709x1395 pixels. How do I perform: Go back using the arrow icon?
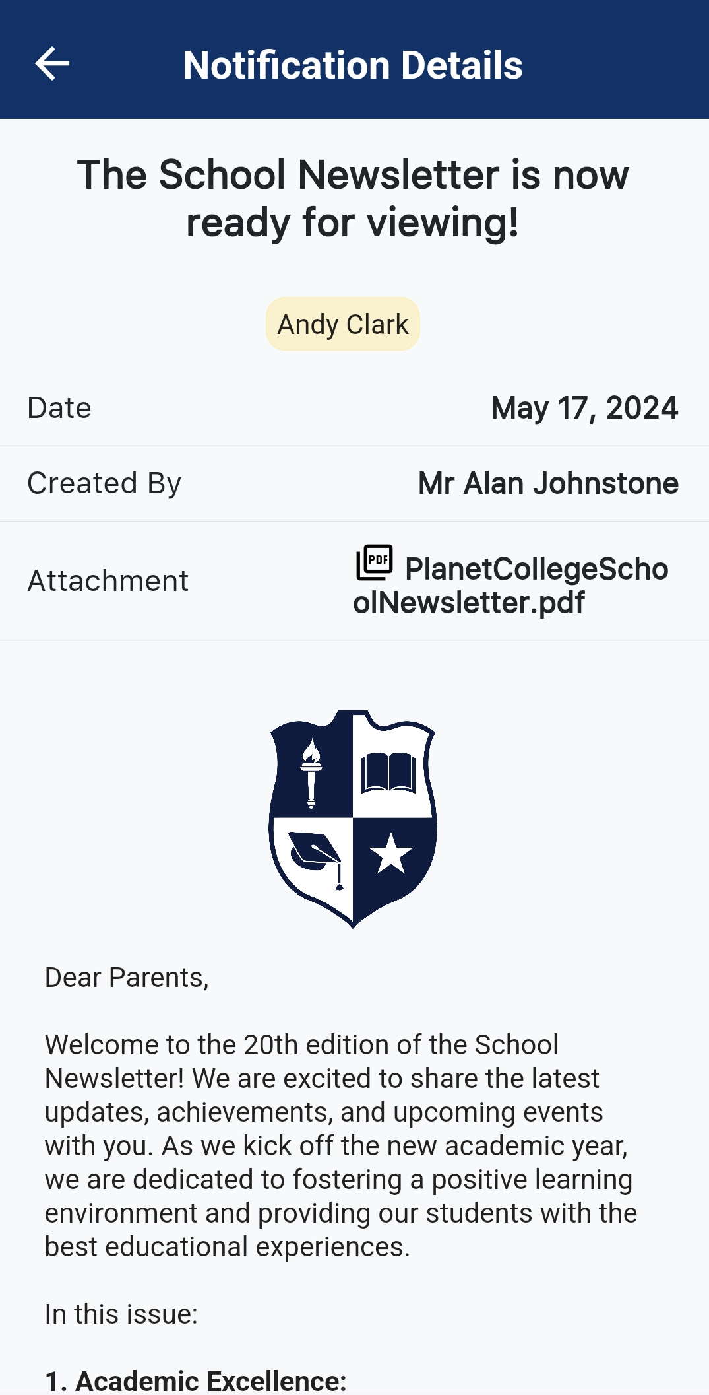pyautogui.click(x=52, y=64)
